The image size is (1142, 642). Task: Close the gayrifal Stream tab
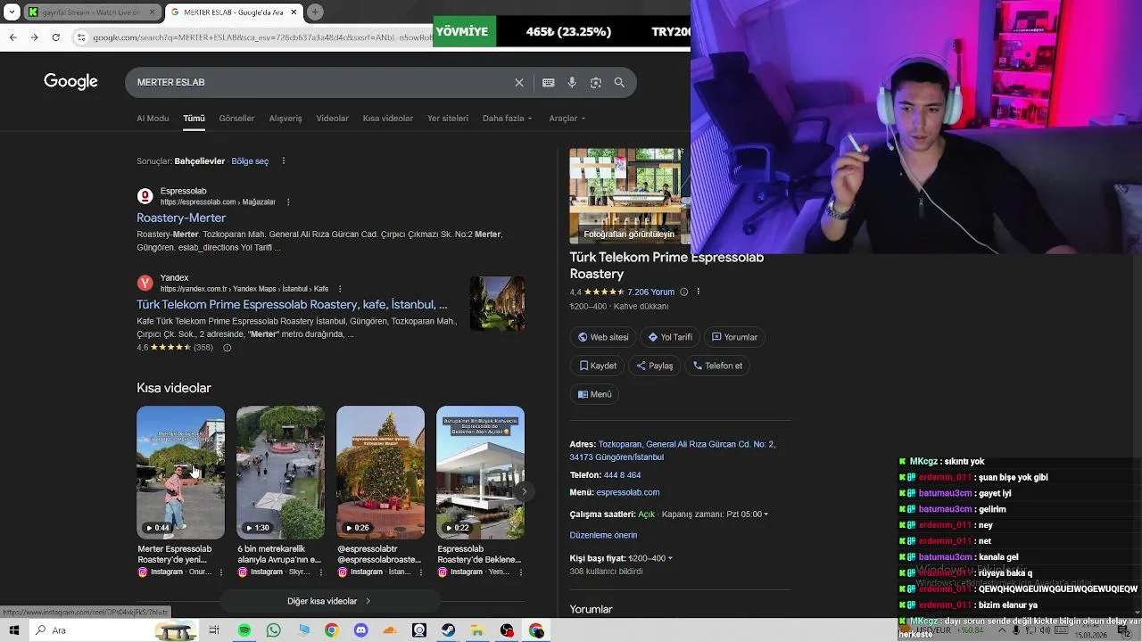pyautogui.click(x=152, y=12)
